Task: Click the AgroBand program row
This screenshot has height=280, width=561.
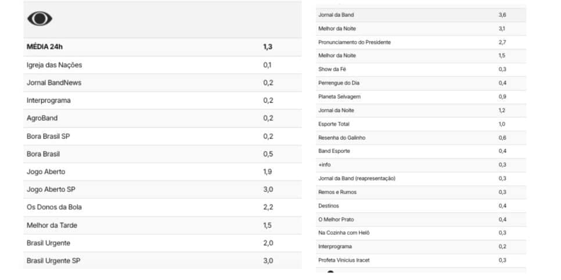Action: (x=163, y=118)
